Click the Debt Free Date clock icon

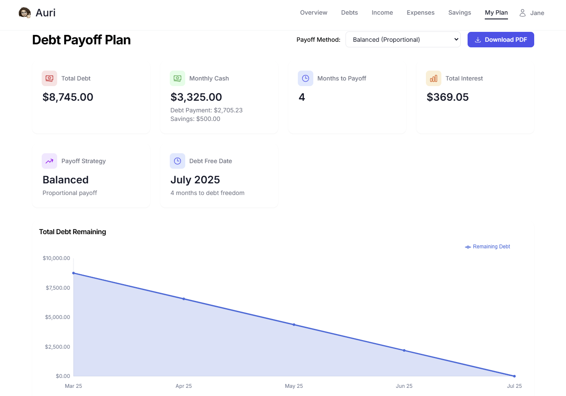(x=177, y=161)
